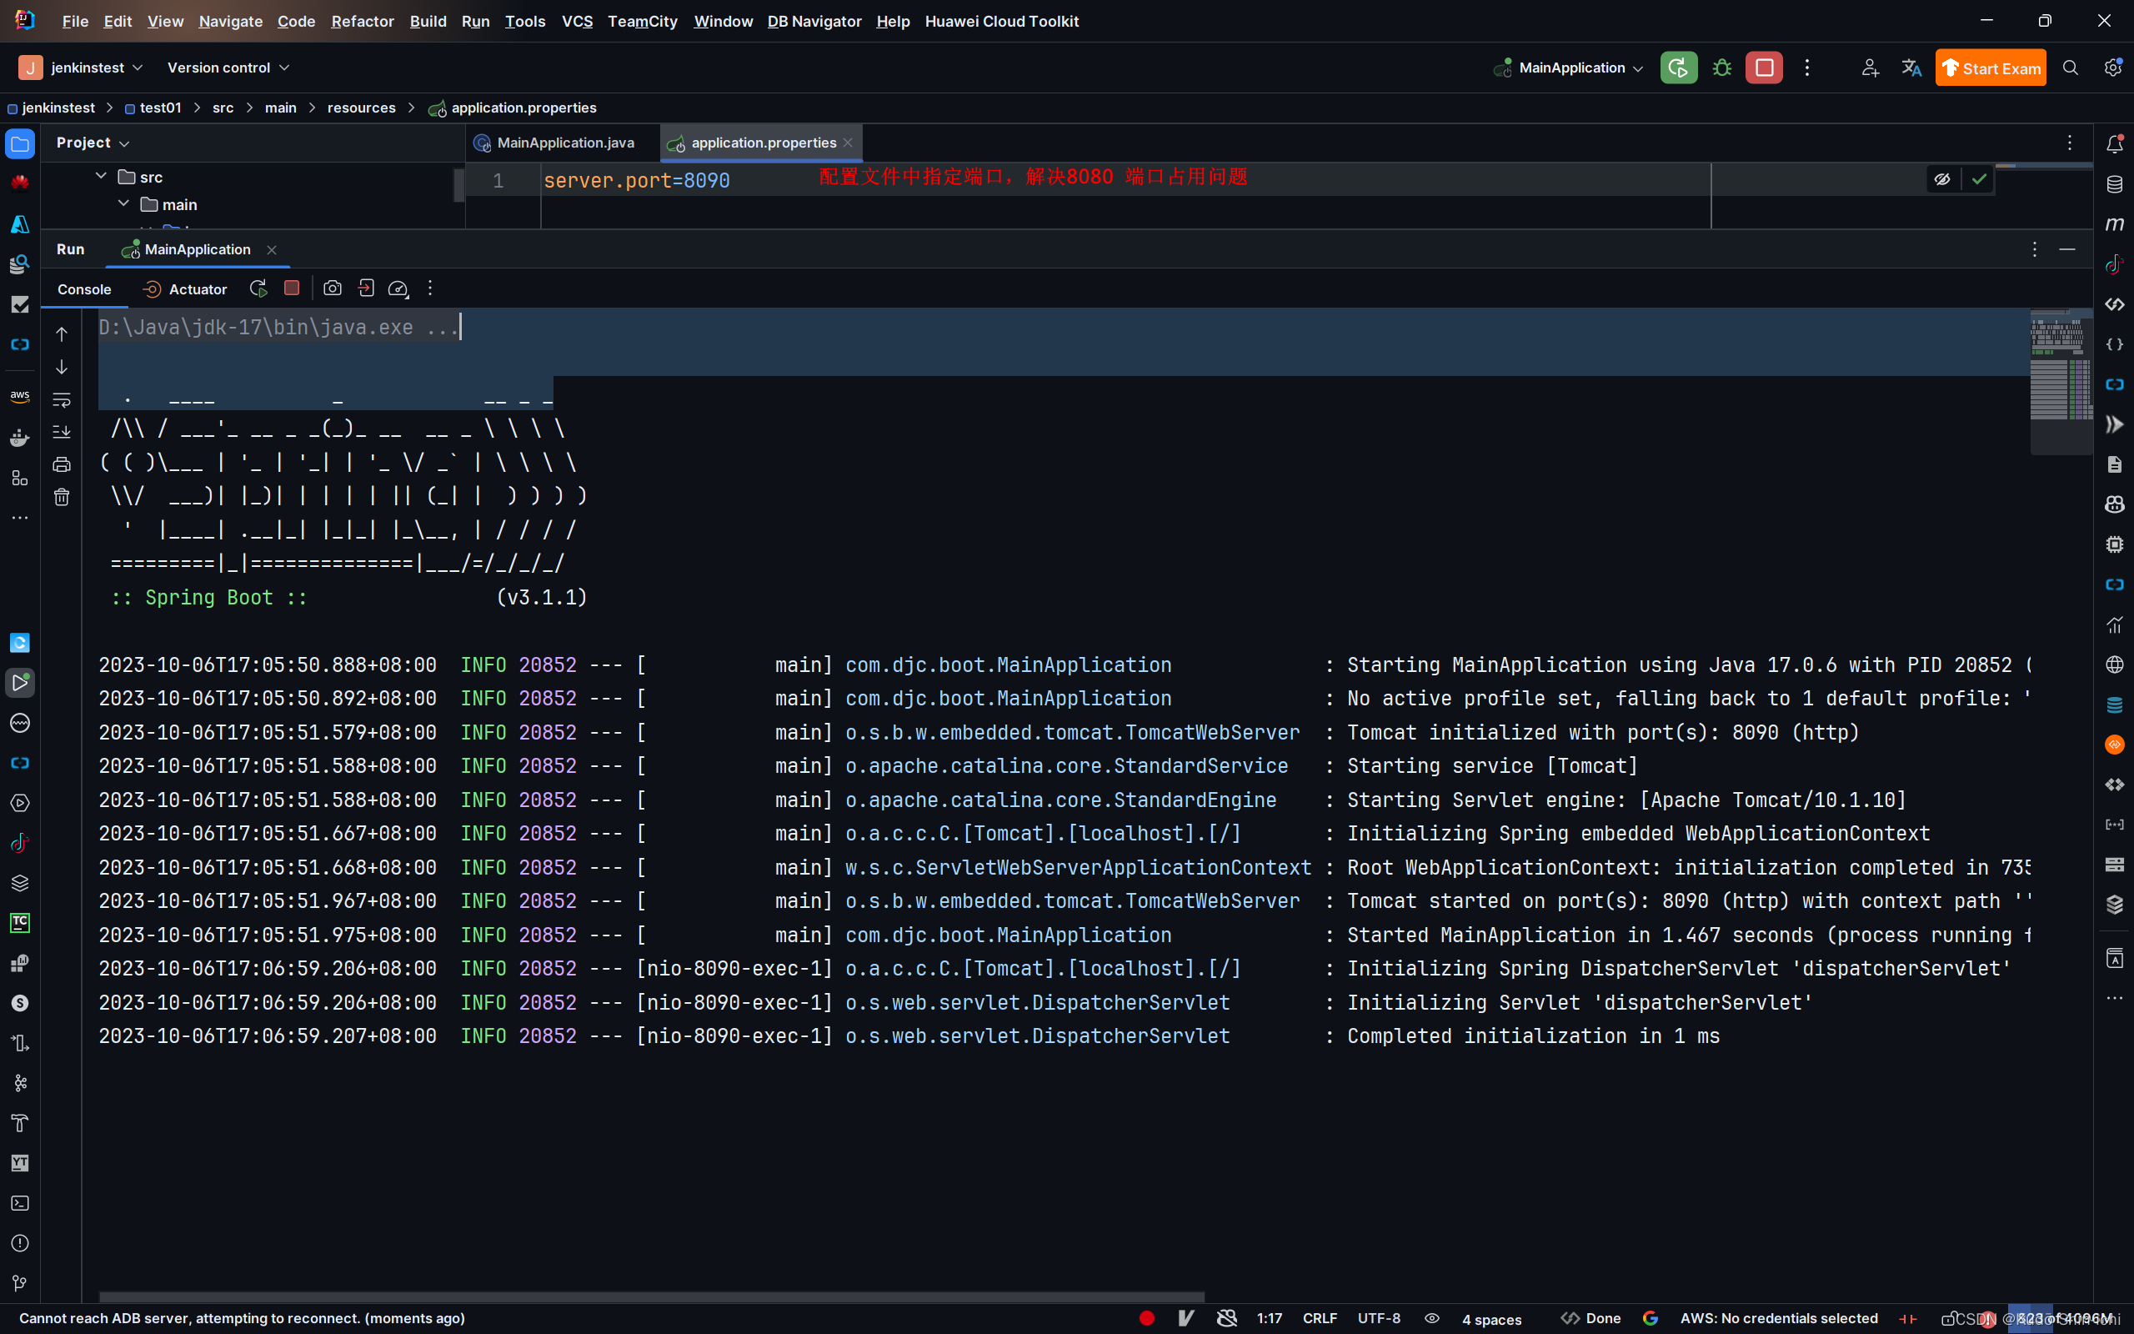Open the Problems tool window icon
Image resolution: width=2134 pixels, height=1334 pixels.
19,1243
